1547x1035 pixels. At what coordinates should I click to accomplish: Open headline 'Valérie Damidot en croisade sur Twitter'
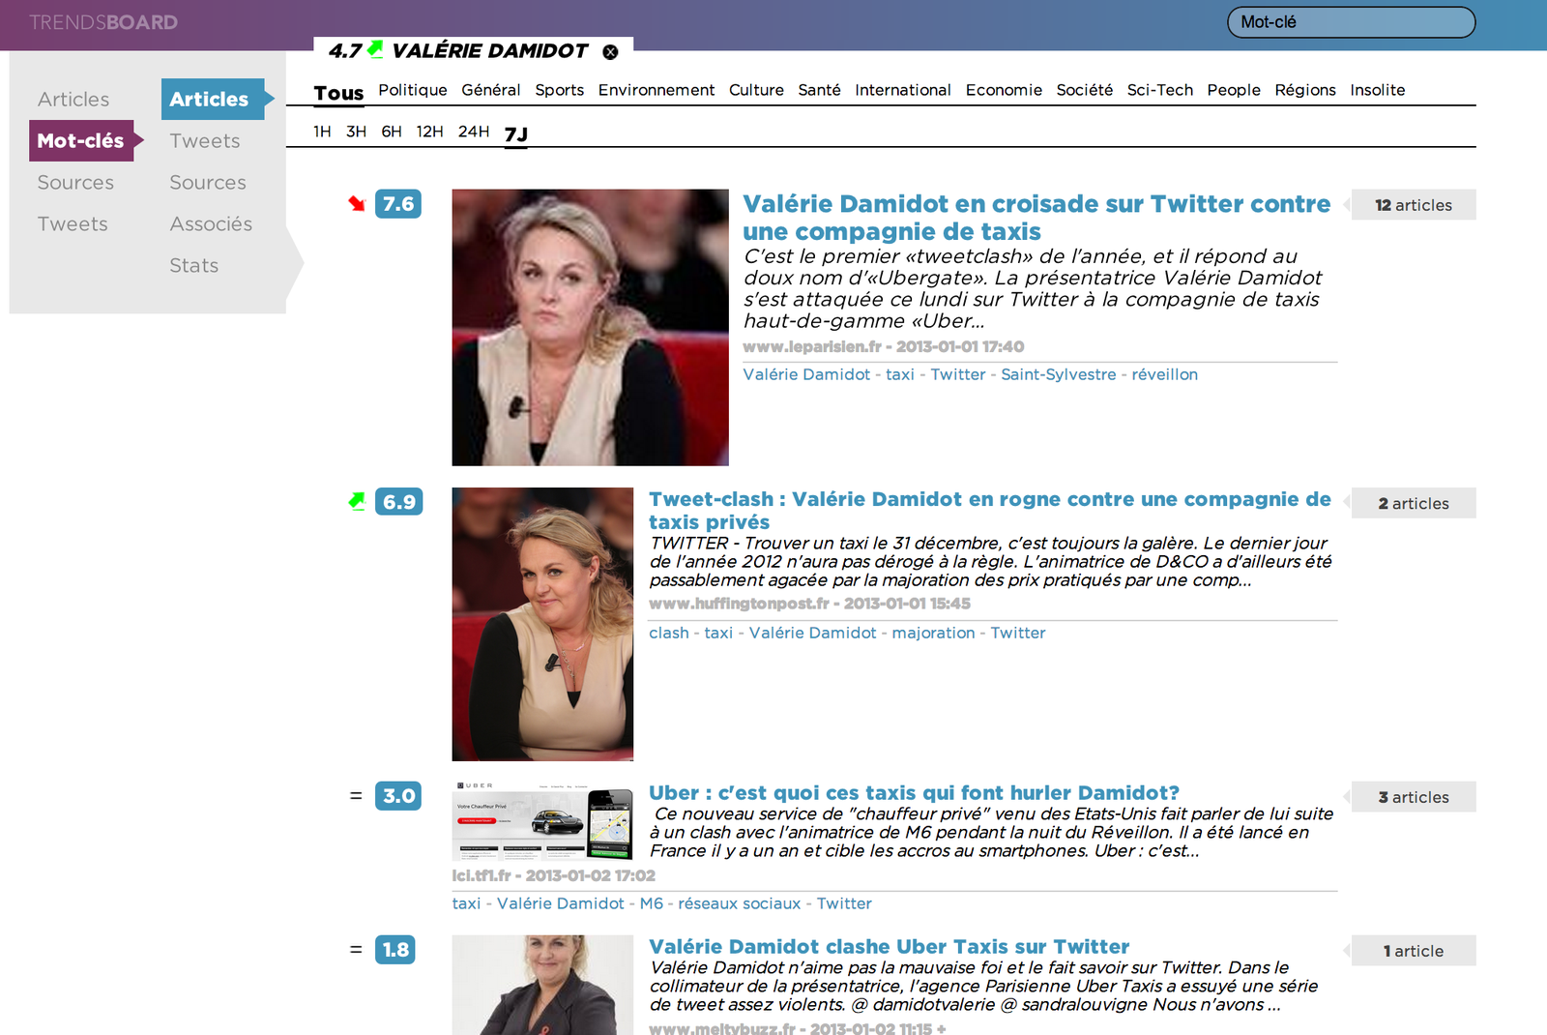click(x=1036, y=218)
